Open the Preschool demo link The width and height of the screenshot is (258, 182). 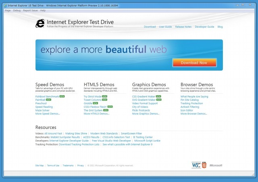41,104
